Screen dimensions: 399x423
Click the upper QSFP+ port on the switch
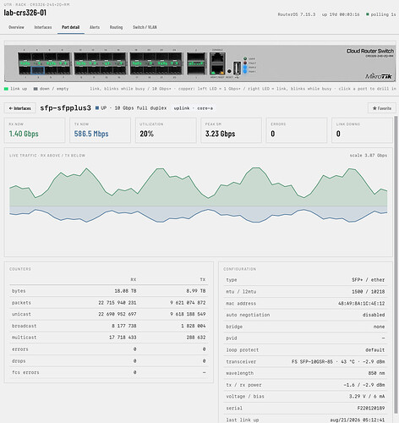point(196,57)
